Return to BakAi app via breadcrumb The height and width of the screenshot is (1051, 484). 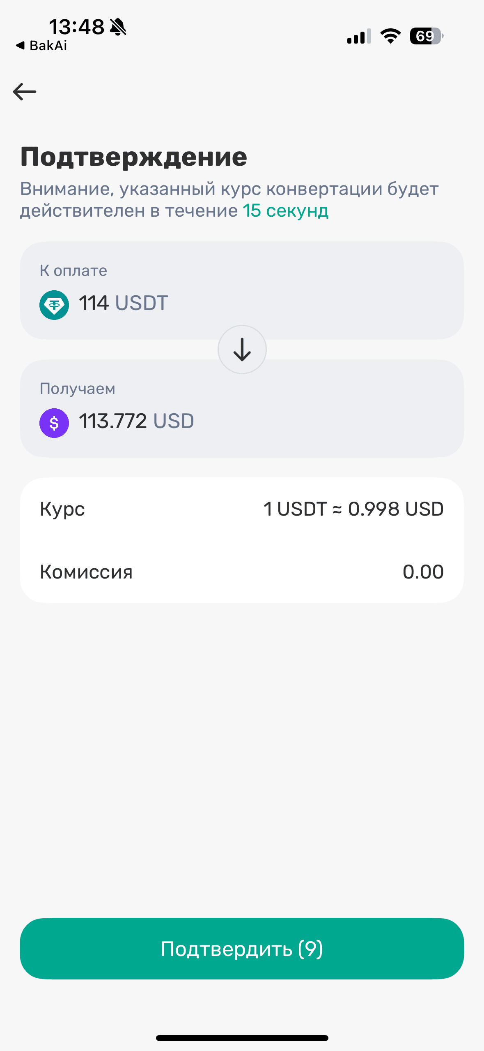pos(41,45)
